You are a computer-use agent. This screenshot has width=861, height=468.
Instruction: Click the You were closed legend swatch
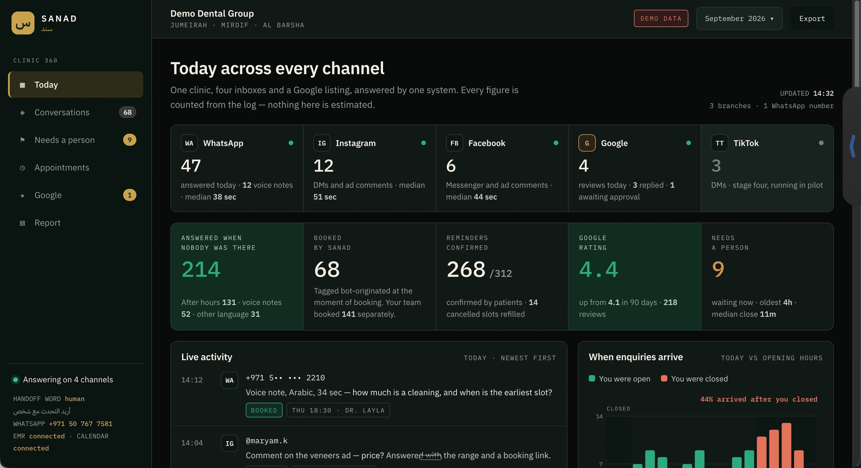(x=664, y=378)
